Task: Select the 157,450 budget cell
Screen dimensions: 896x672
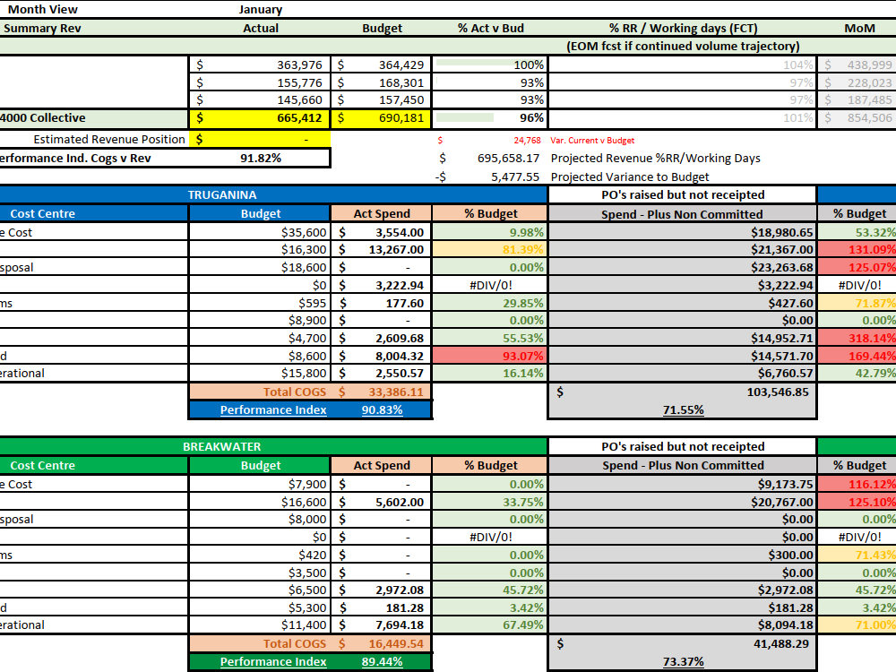Action: tap(382, 100)
